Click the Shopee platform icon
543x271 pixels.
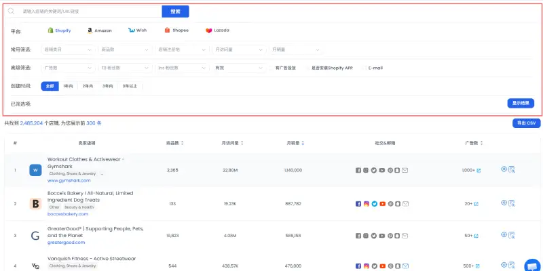pyautogui.click(x=167, y=30)
